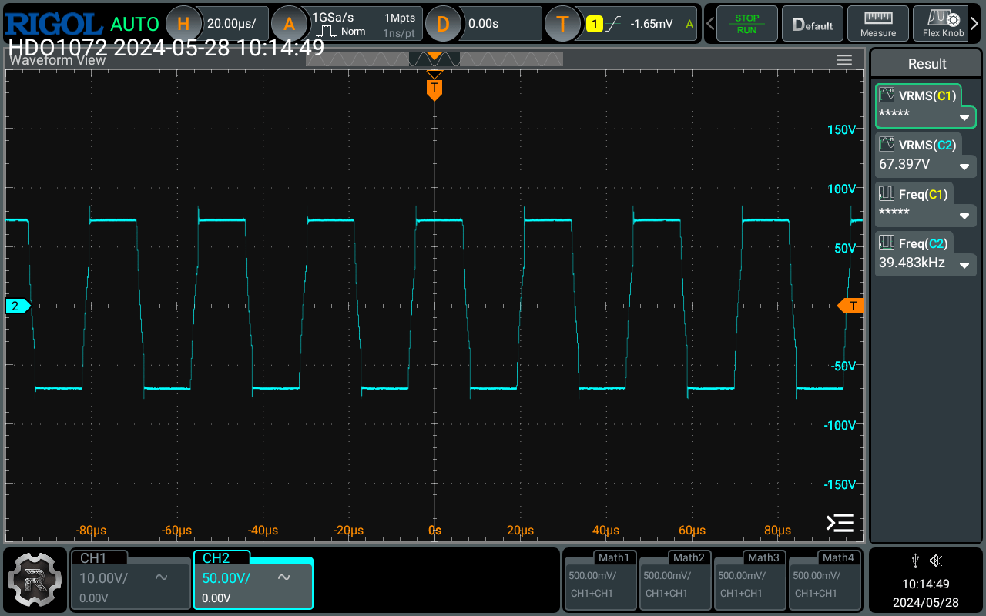Screen dimensions: 986x616
Task: Click the 1Mpts memory depth readout
Action: coord(400,17)
